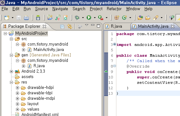Viewport: 180px width, 116px height.
Task: Click the Open Type icon
Action: 140,18
